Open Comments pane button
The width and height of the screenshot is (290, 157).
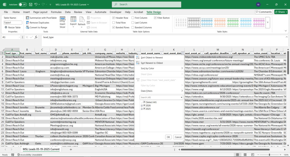tap(264, 12)
